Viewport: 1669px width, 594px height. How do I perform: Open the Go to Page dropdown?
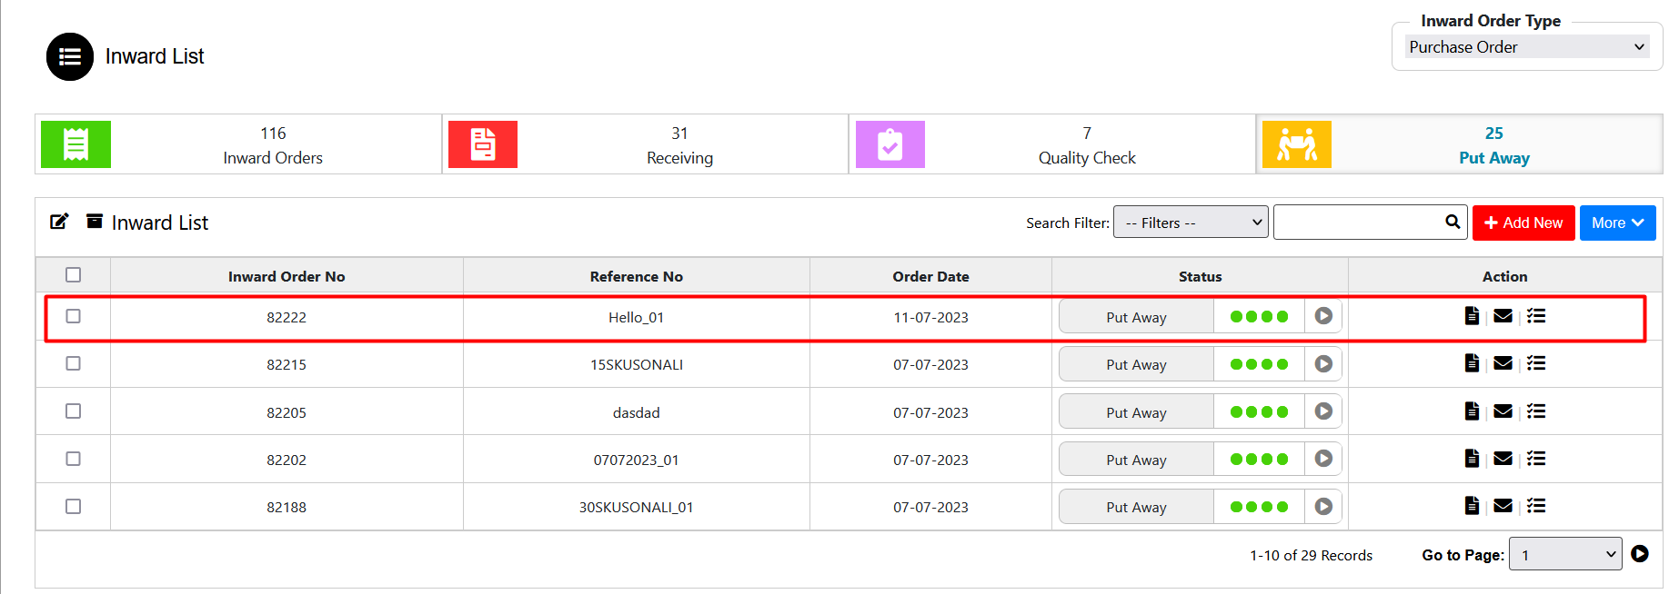(1565, 554)
